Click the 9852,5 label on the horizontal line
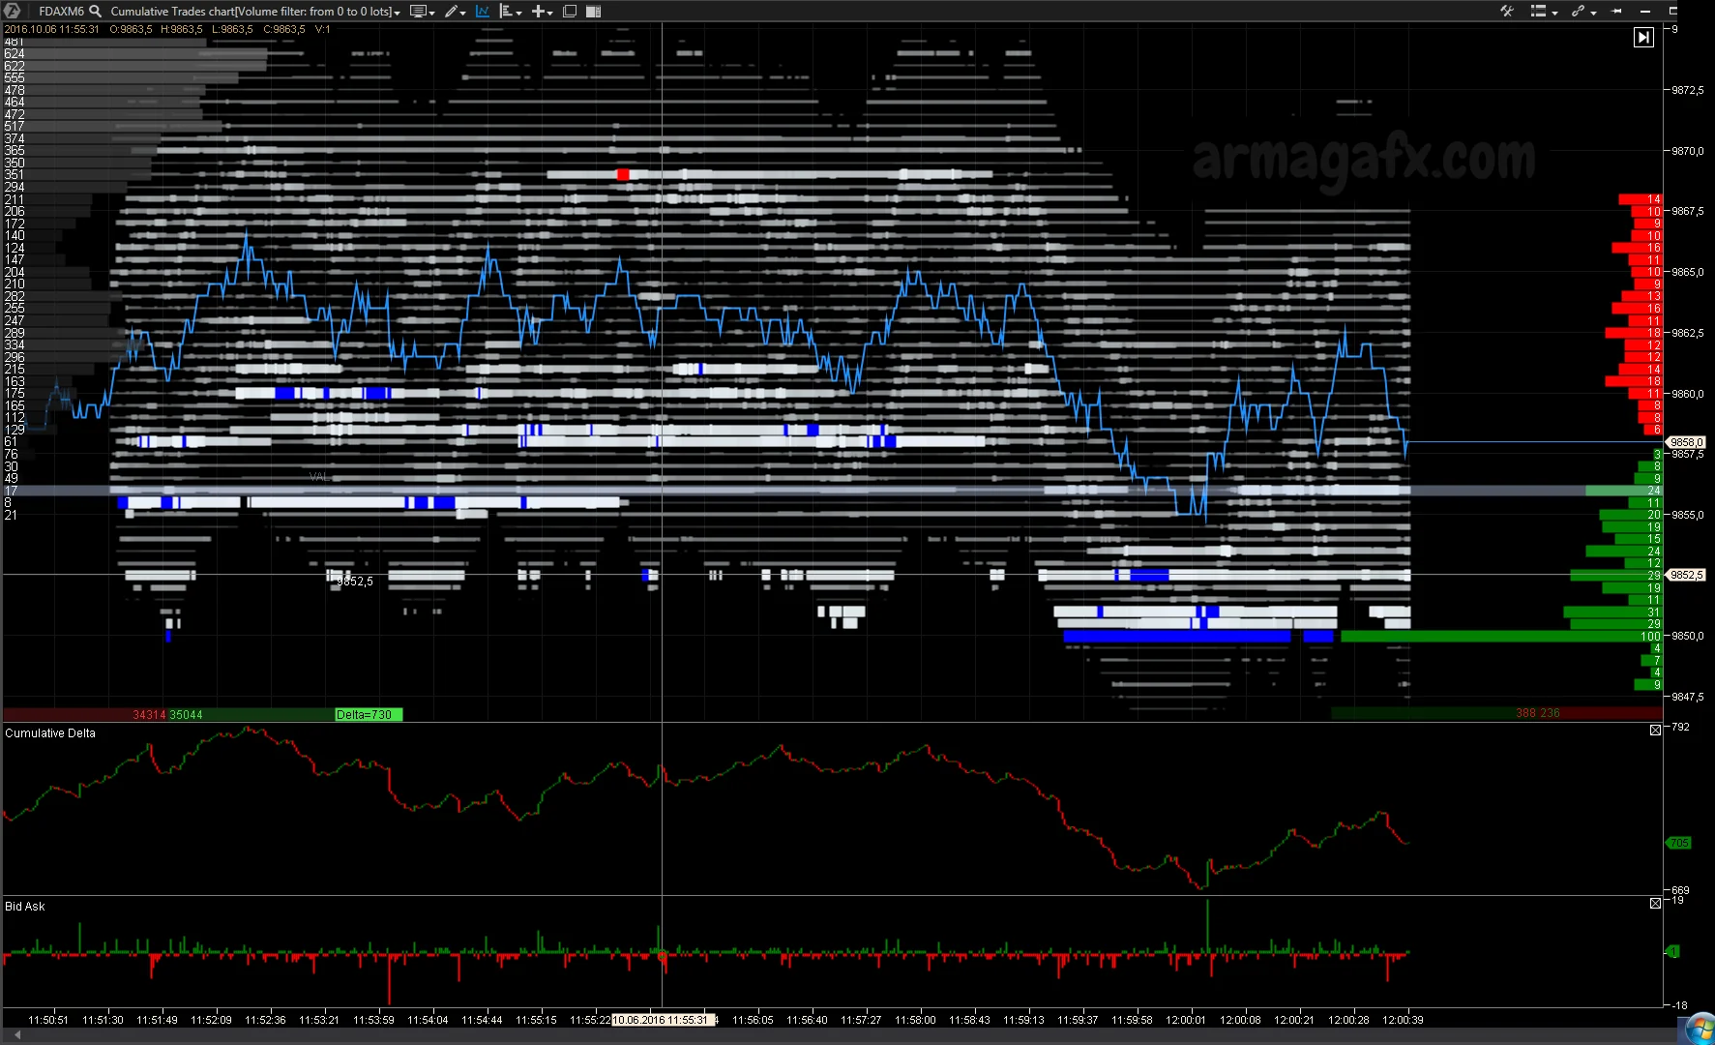 [354, 582]
